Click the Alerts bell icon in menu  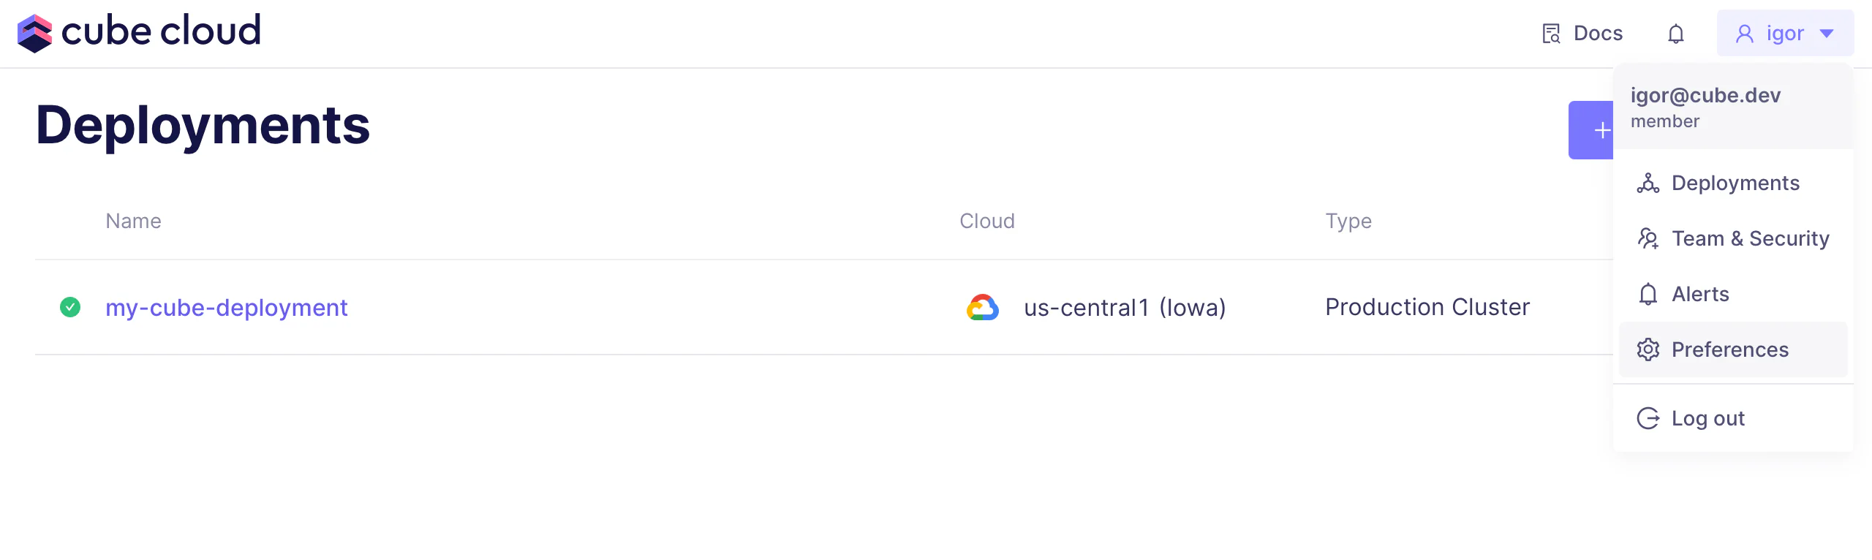tap(1648, 294)
